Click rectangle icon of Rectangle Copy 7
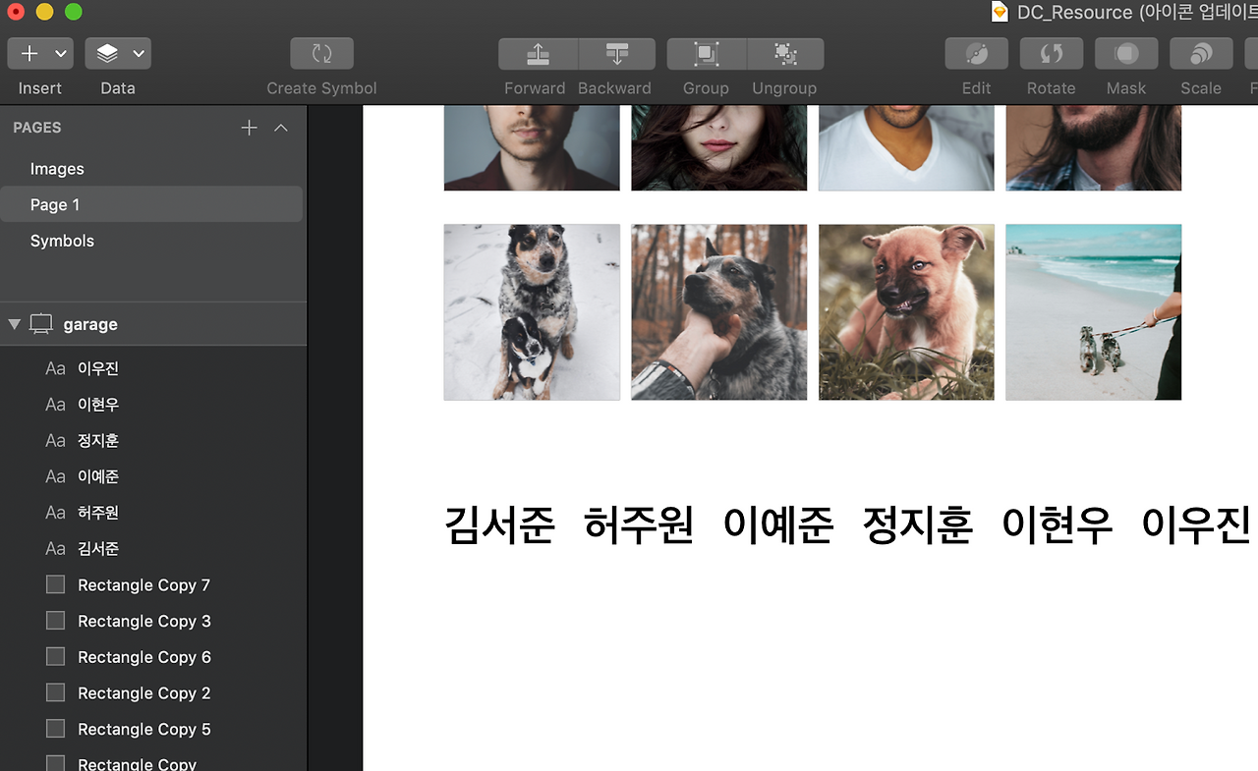Viewport: 1258px width, 771px height. [55, 584]
